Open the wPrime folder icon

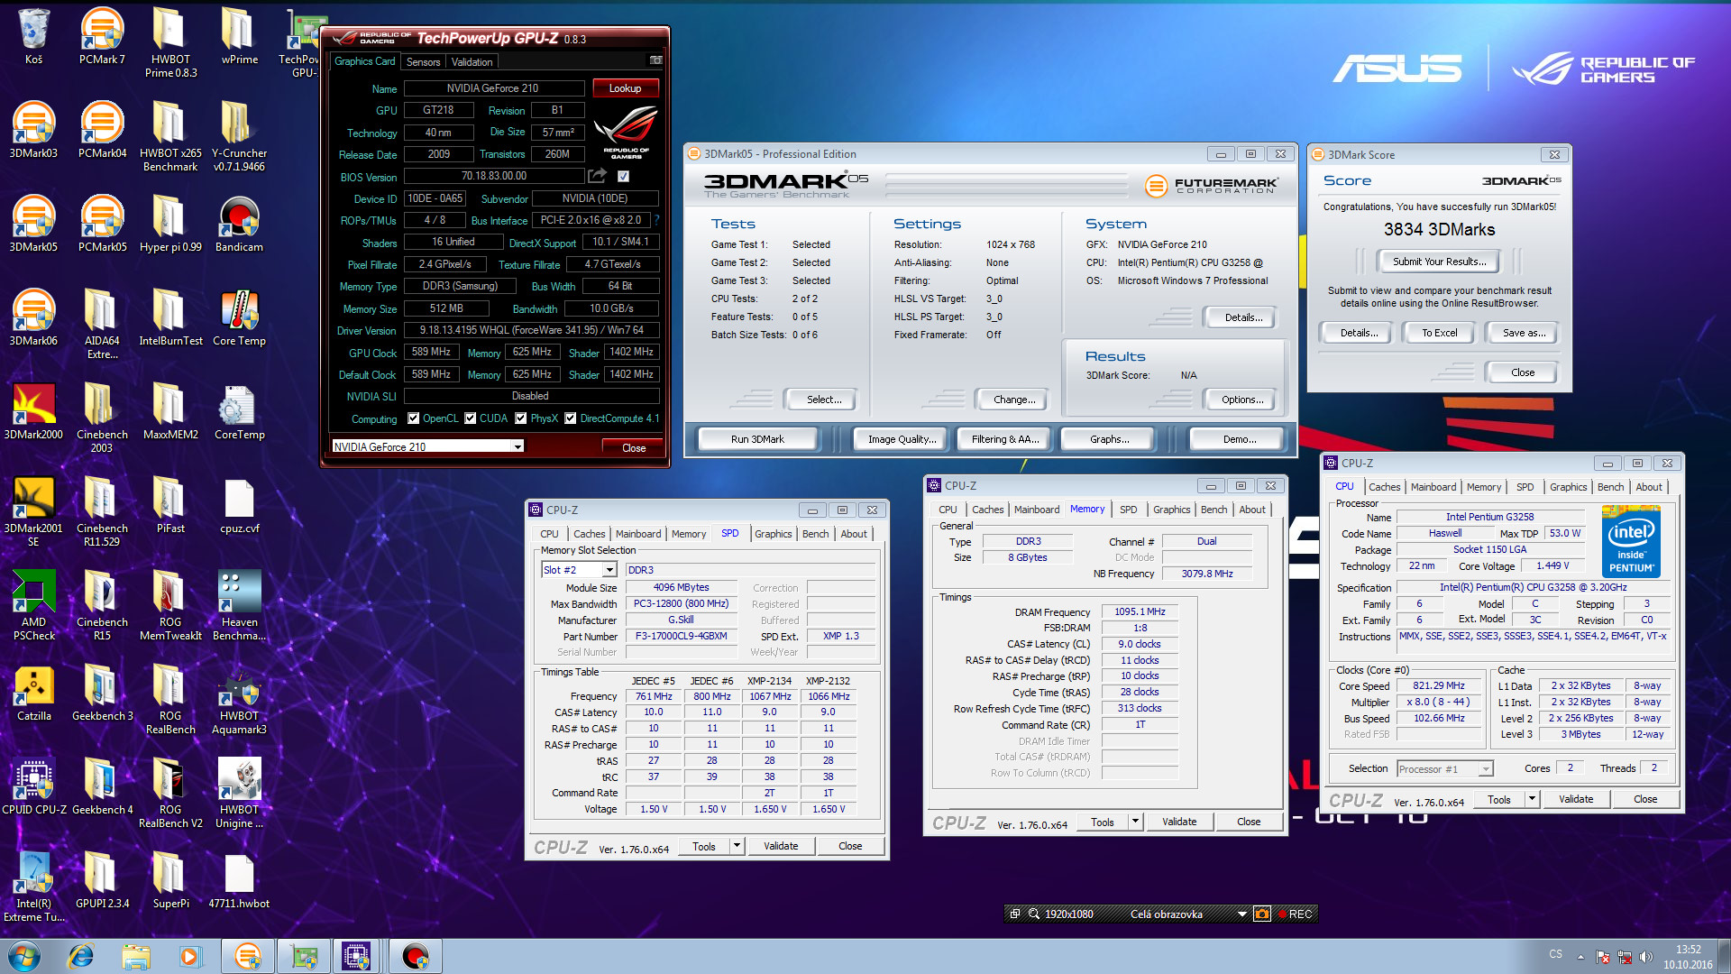239,36
